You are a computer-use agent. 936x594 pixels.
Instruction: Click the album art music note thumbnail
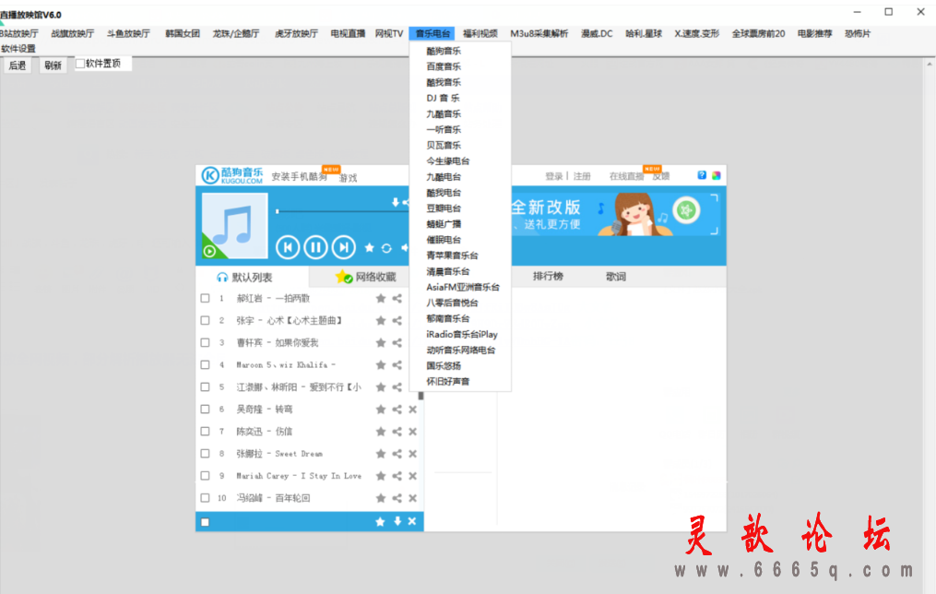pyautogui.click(x=234, y=226)
